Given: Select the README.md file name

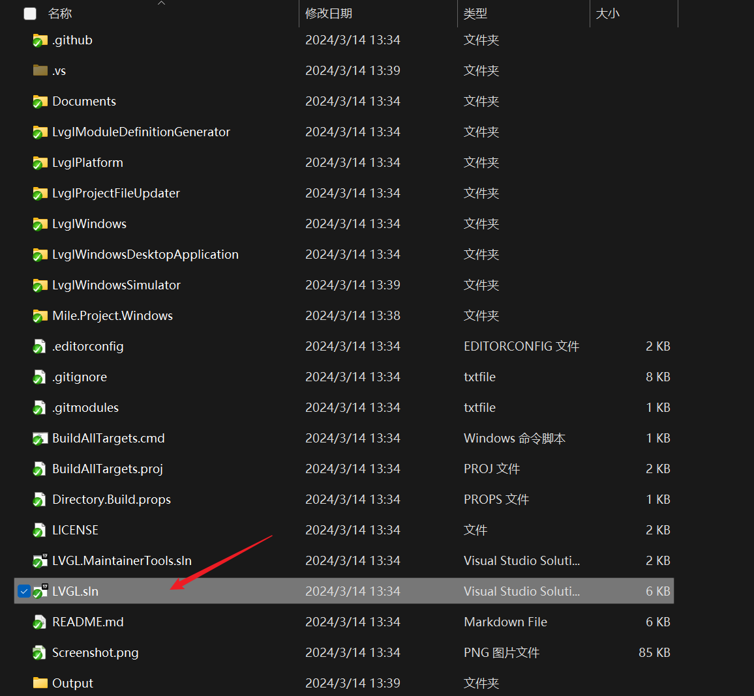Looking at the screenshot, I should [x=87, y=622].
